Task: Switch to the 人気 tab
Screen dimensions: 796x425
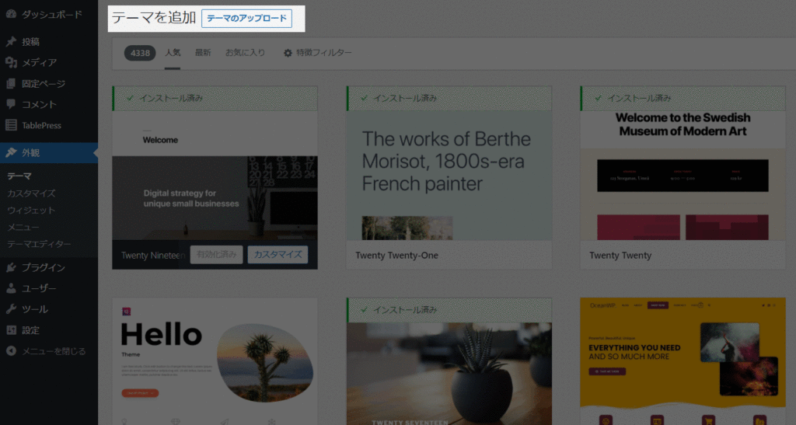Action: coord(173,53)
